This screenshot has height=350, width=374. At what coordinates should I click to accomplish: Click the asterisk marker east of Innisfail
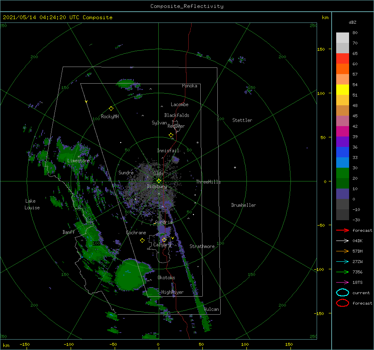tap(197, 143)
